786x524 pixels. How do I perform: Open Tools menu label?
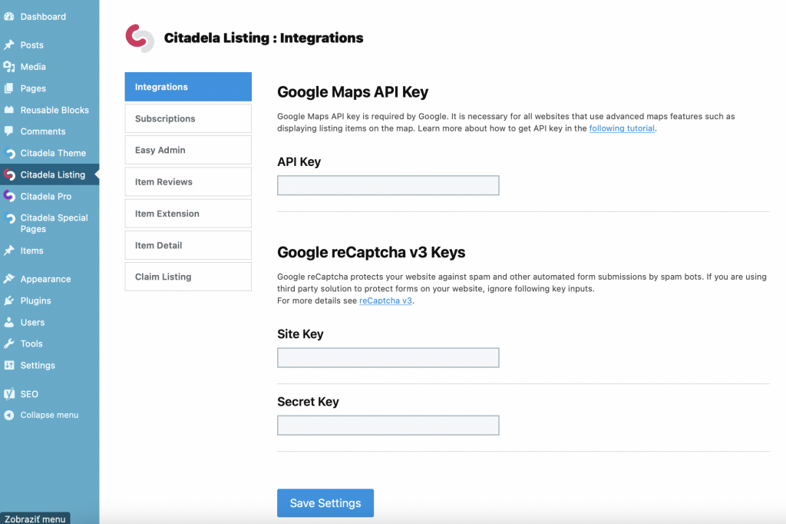31,343
